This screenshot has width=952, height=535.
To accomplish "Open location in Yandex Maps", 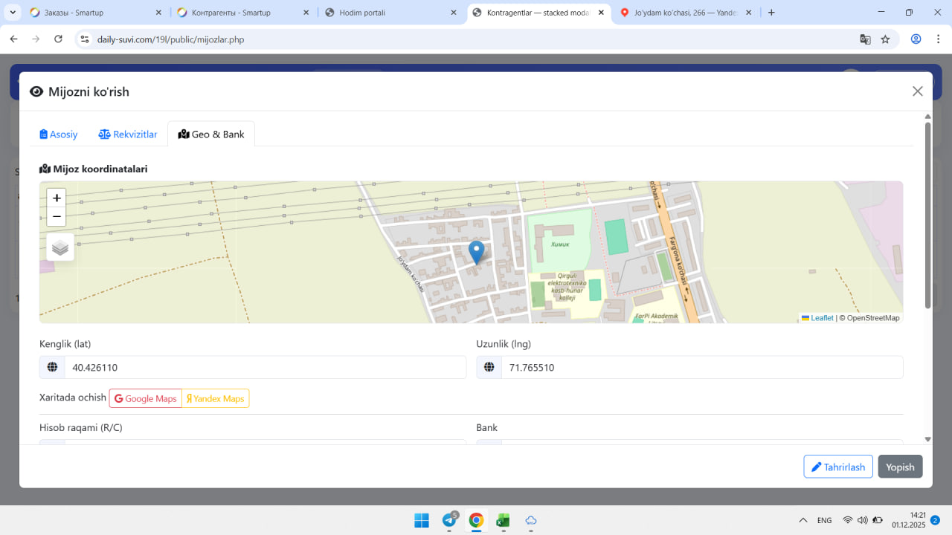I will (215, 399).
